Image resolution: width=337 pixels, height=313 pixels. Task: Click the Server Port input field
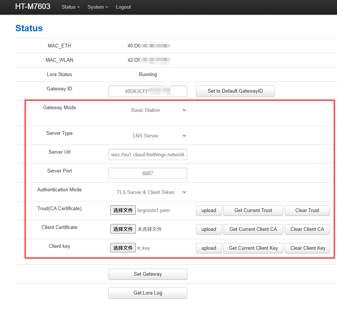point(147,173)
